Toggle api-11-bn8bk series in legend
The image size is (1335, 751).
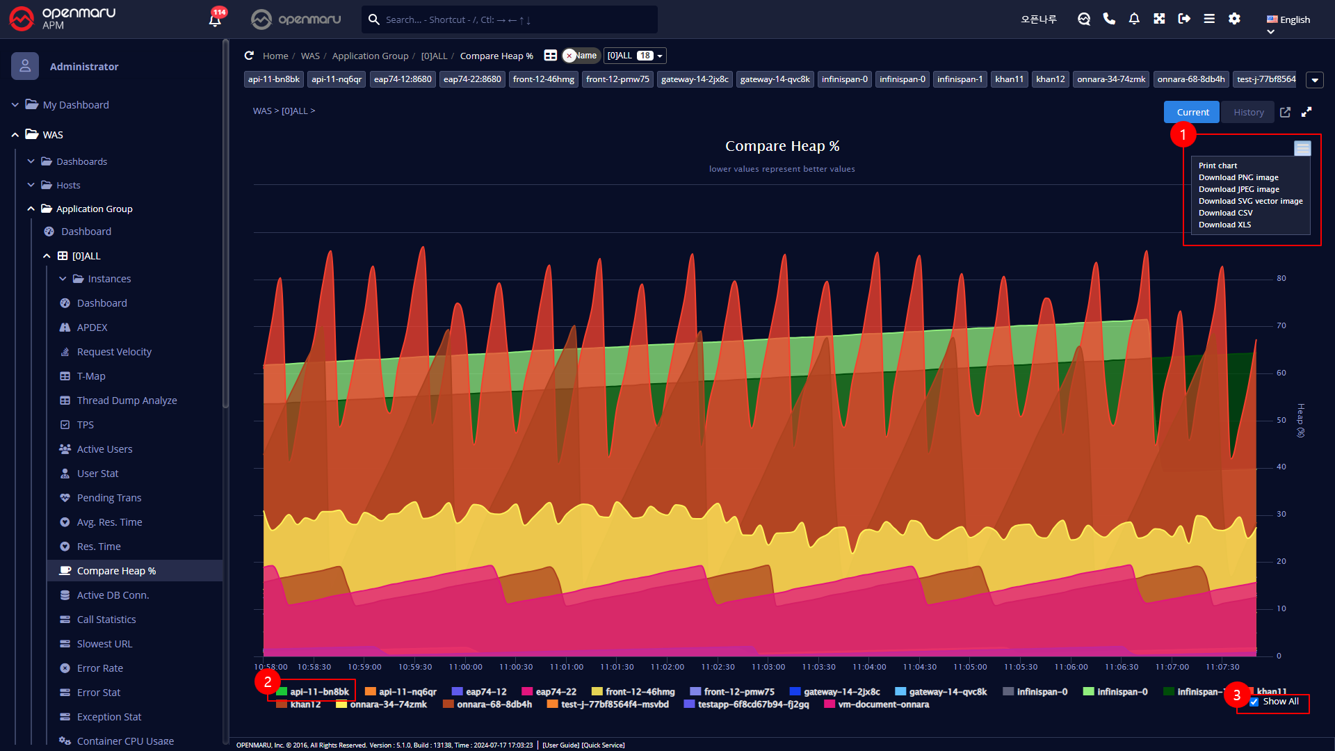pos(318,691)
